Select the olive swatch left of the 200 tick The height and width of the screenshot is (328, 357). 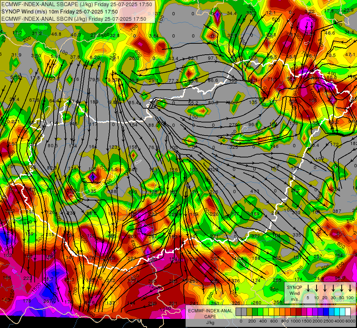pyautogui.click(x=249, y=312)
